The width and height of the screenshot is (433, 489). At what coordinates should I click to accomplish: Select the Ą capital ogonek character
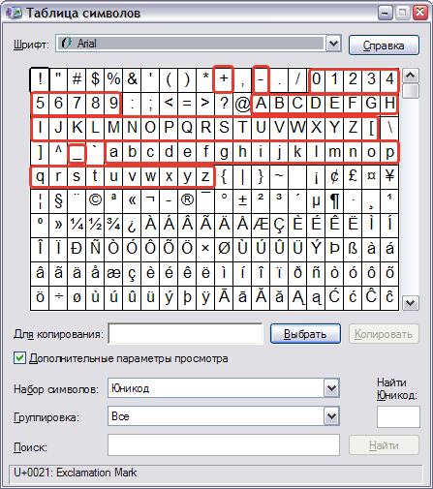click(x=297, y=297)
